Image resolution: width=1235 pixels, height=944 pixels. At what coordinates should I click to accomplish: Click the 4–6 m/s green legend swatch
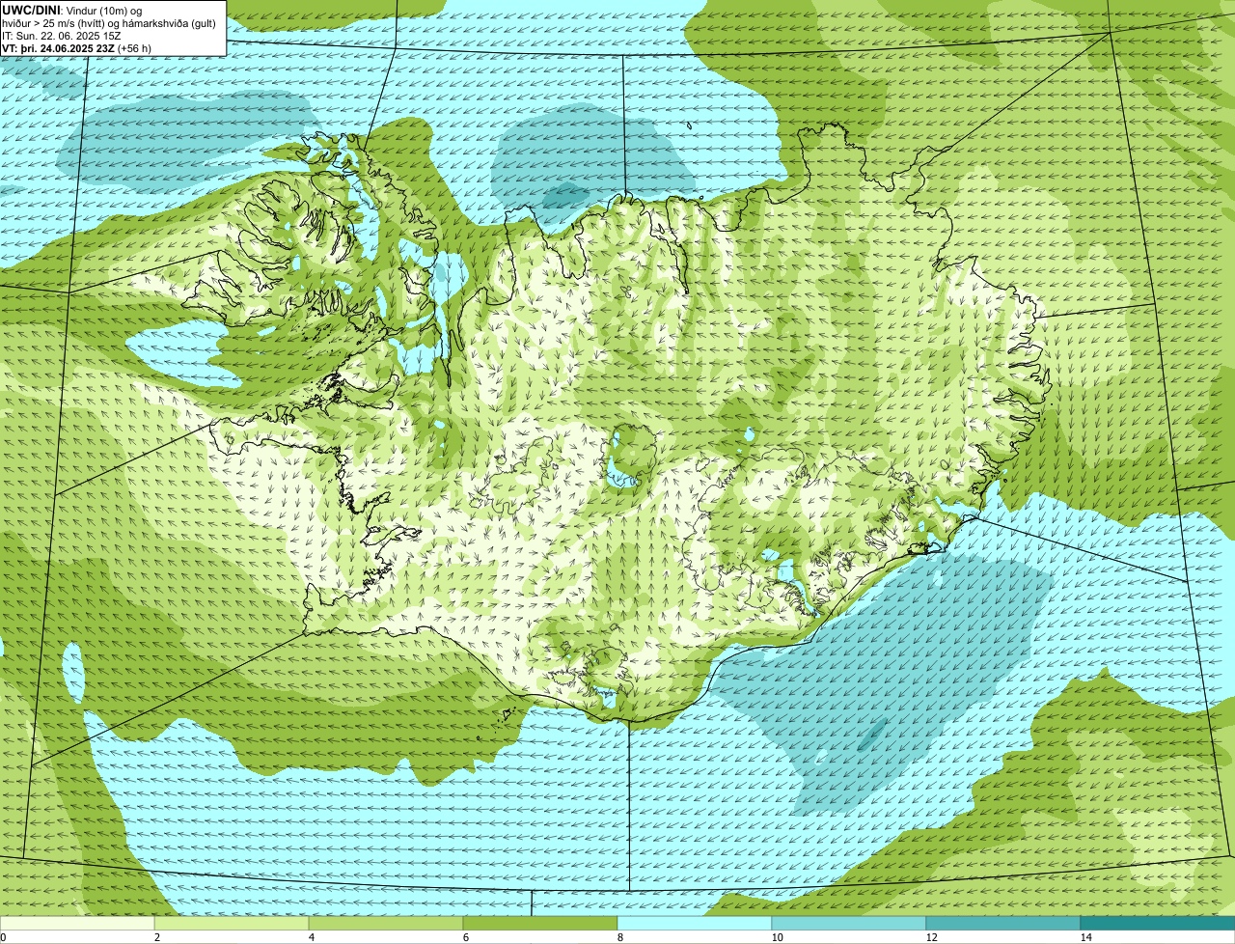(x=386, y=923)
